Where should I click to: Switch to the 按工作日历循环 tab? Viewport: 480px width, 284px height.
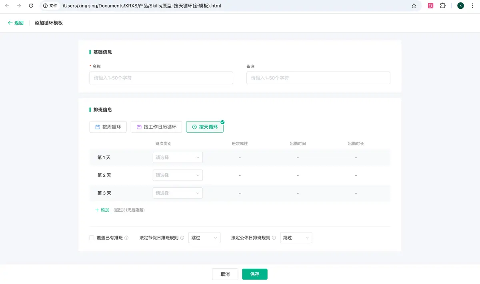pos(156,127)
